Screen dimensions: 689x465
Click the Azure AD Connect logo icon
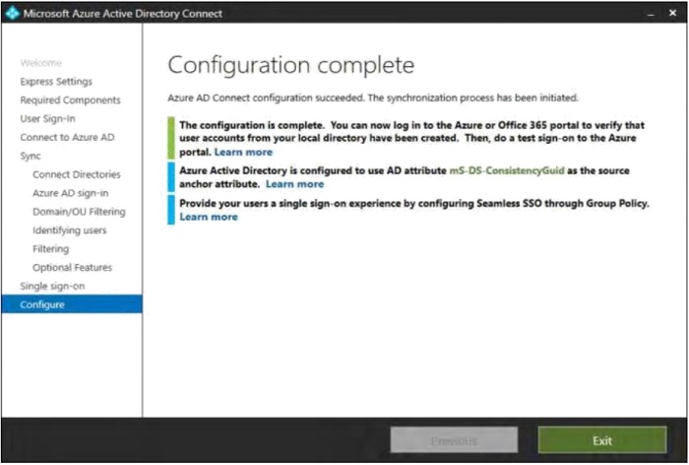[12, 13]
